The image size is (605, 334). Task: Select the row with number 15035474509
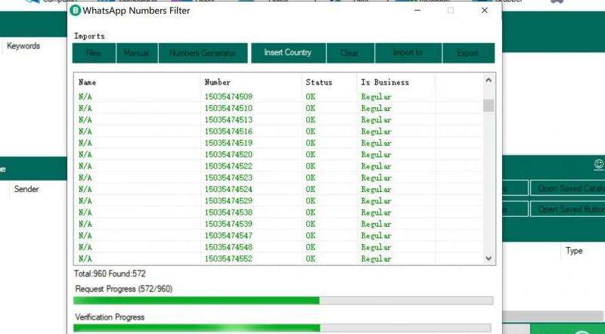(x=228, y=97)
